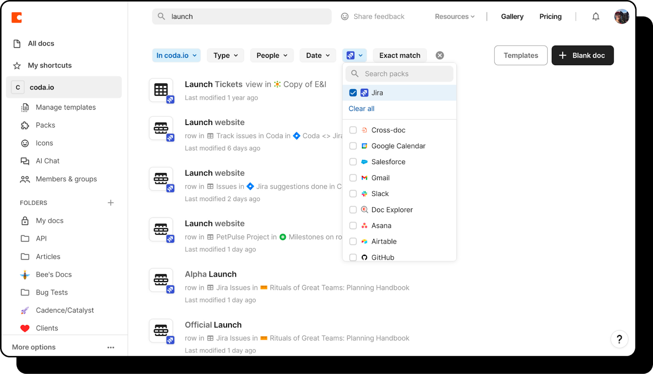This screenshot has height=374, width=653.
Task: Open the Alpha Launch result
Action: pyautogui.click(x=211, y=274)
